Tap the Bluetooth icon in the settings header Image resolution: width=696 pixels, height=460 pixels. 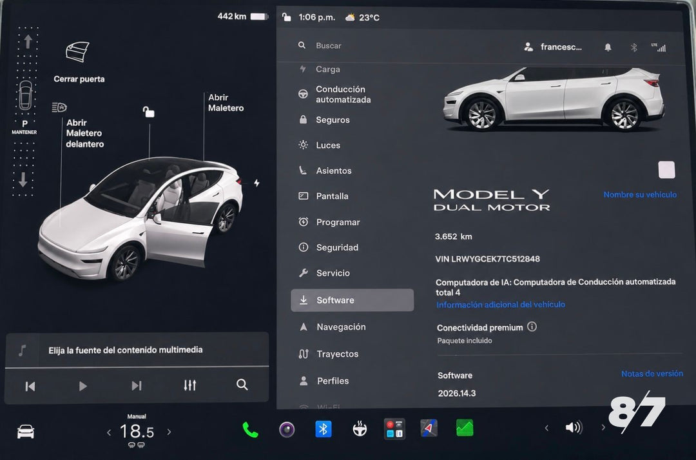pos(634,47)
